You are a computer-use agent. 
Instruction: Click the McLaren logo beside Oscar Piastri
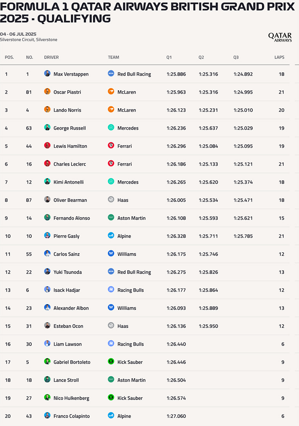[111, 91]
